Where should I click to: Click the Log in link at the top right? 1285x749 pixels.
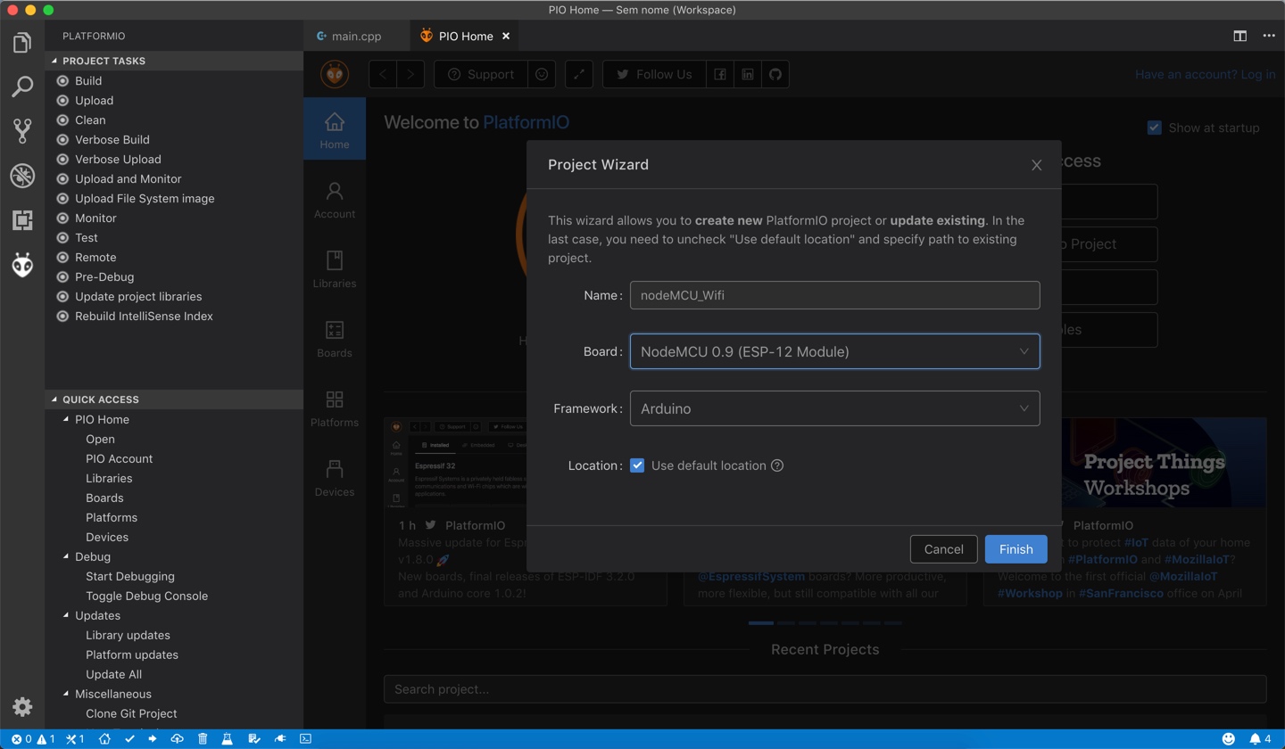(1258, 74)
